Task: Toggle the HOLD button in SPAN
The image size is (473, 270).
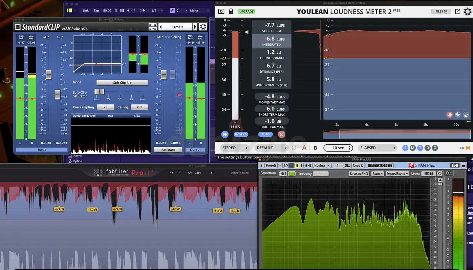Action: [x=283, y=174]
